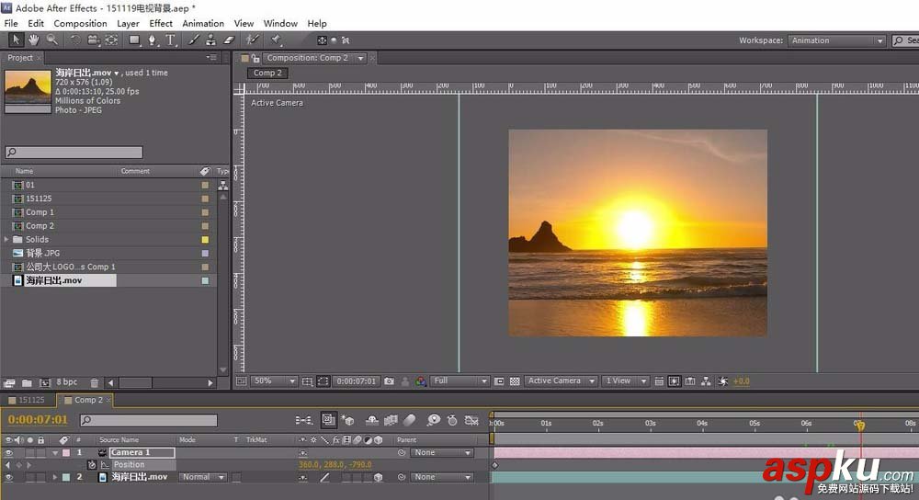Select the Zoom magnifier tool
The height and width of the screenshot is (500, 919).
coord(51,40)
